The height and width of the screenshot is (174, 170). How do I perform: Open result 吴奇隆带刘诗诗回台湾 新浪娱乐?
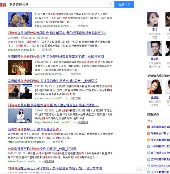[x=53, y=81]
